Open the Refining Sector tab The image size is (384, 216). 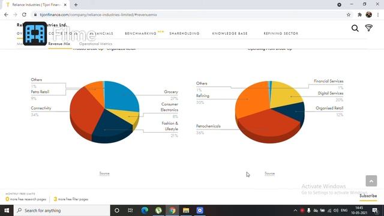pos(281,34)
